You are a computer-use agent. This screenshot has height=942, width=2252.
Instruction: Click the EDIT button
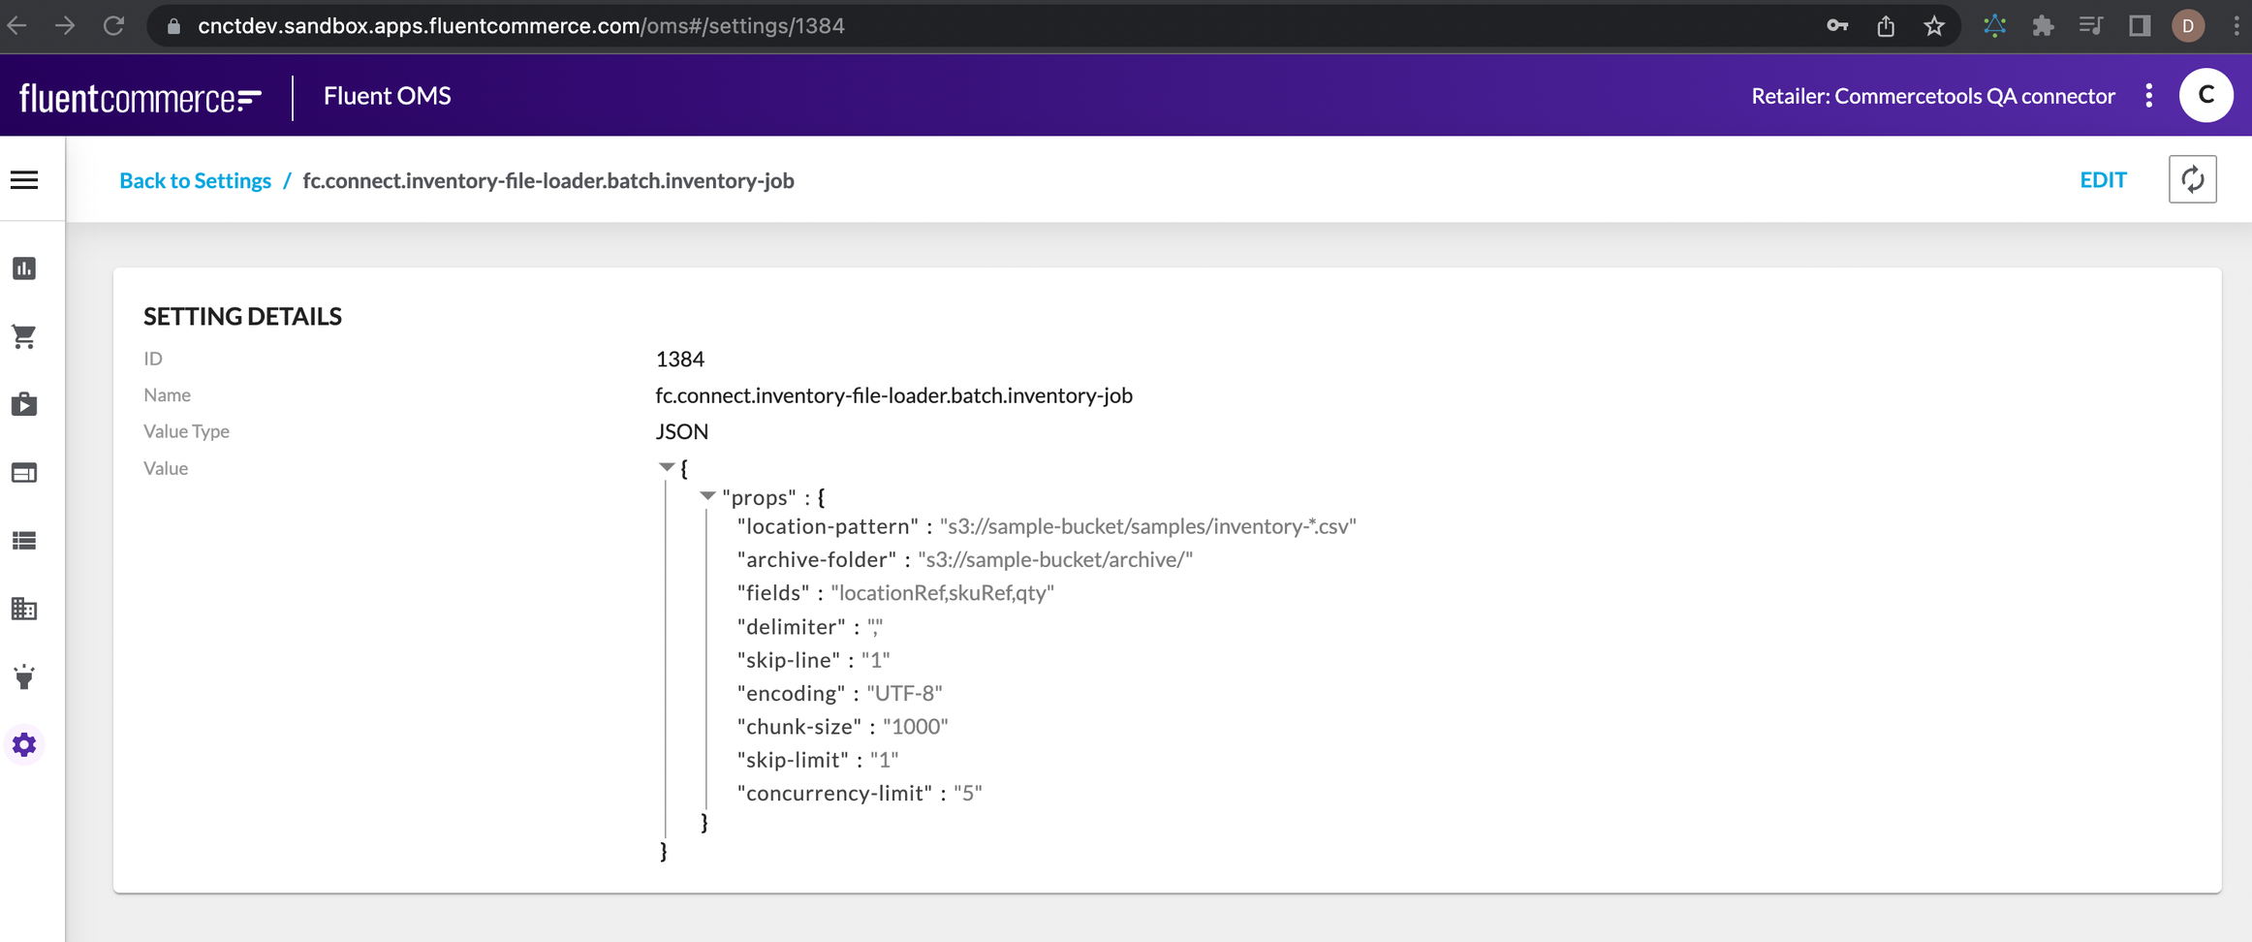pyautogui.click(x=2103, y=180)
